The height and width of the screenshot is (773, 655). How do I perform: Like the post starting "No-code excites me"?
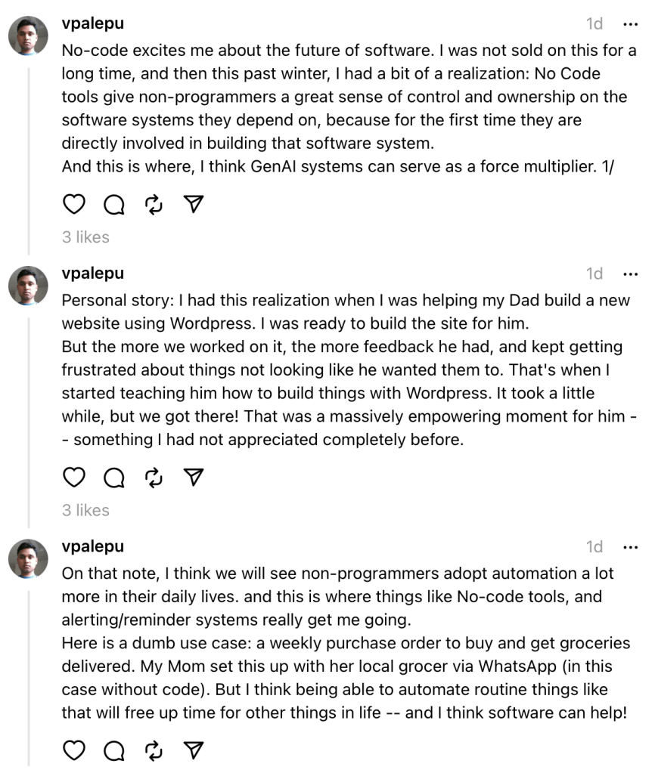click(74, 204)
